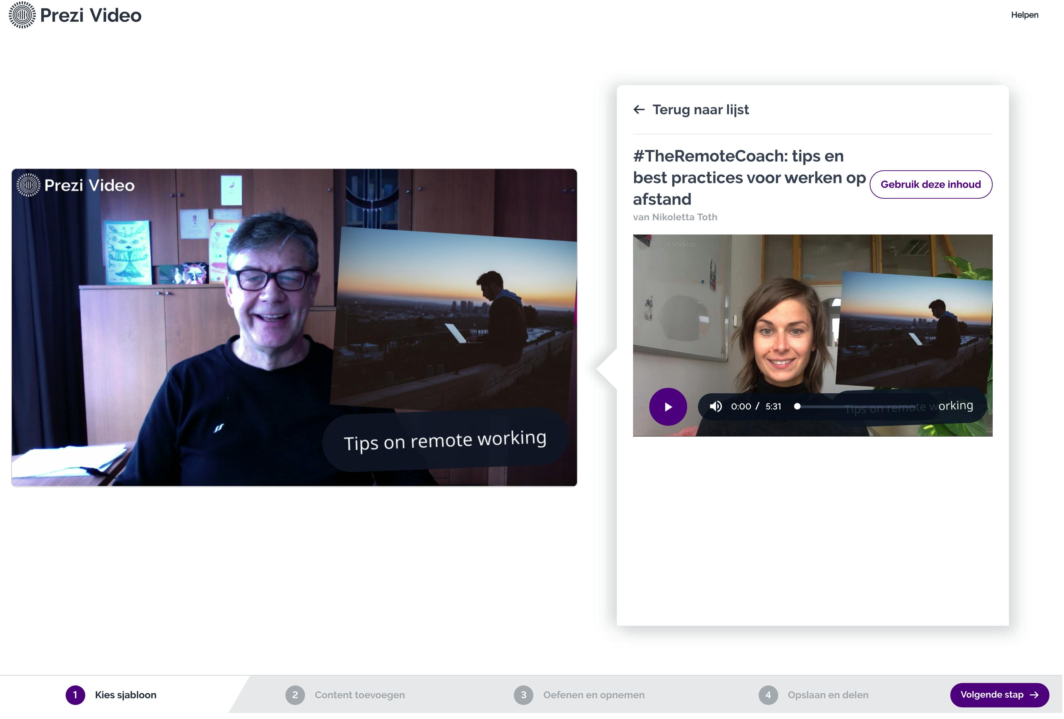Open the Helpen menu
The height and width of the screenshot is (719, 1064).
[x=1025, y=15]
